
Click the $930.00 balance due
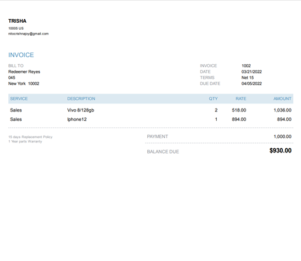coord(281,151)
